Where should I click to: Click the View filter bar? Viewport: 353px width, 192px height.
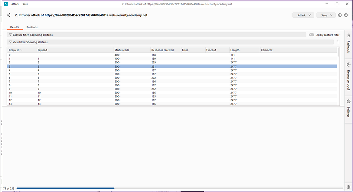170,42
